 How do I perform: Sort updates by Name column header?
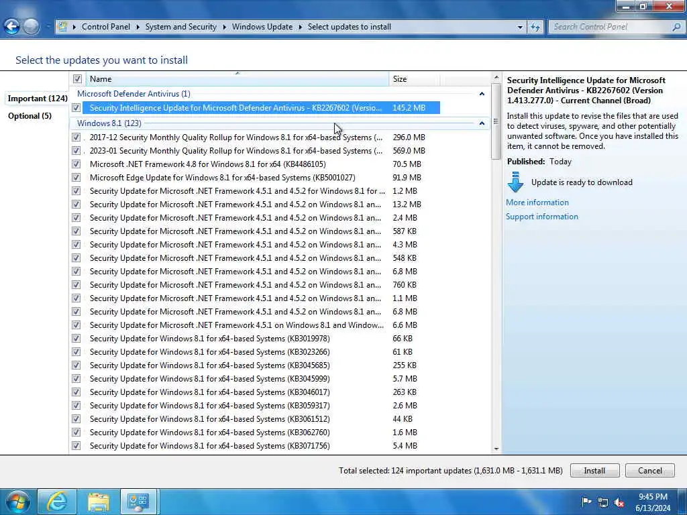237,79
